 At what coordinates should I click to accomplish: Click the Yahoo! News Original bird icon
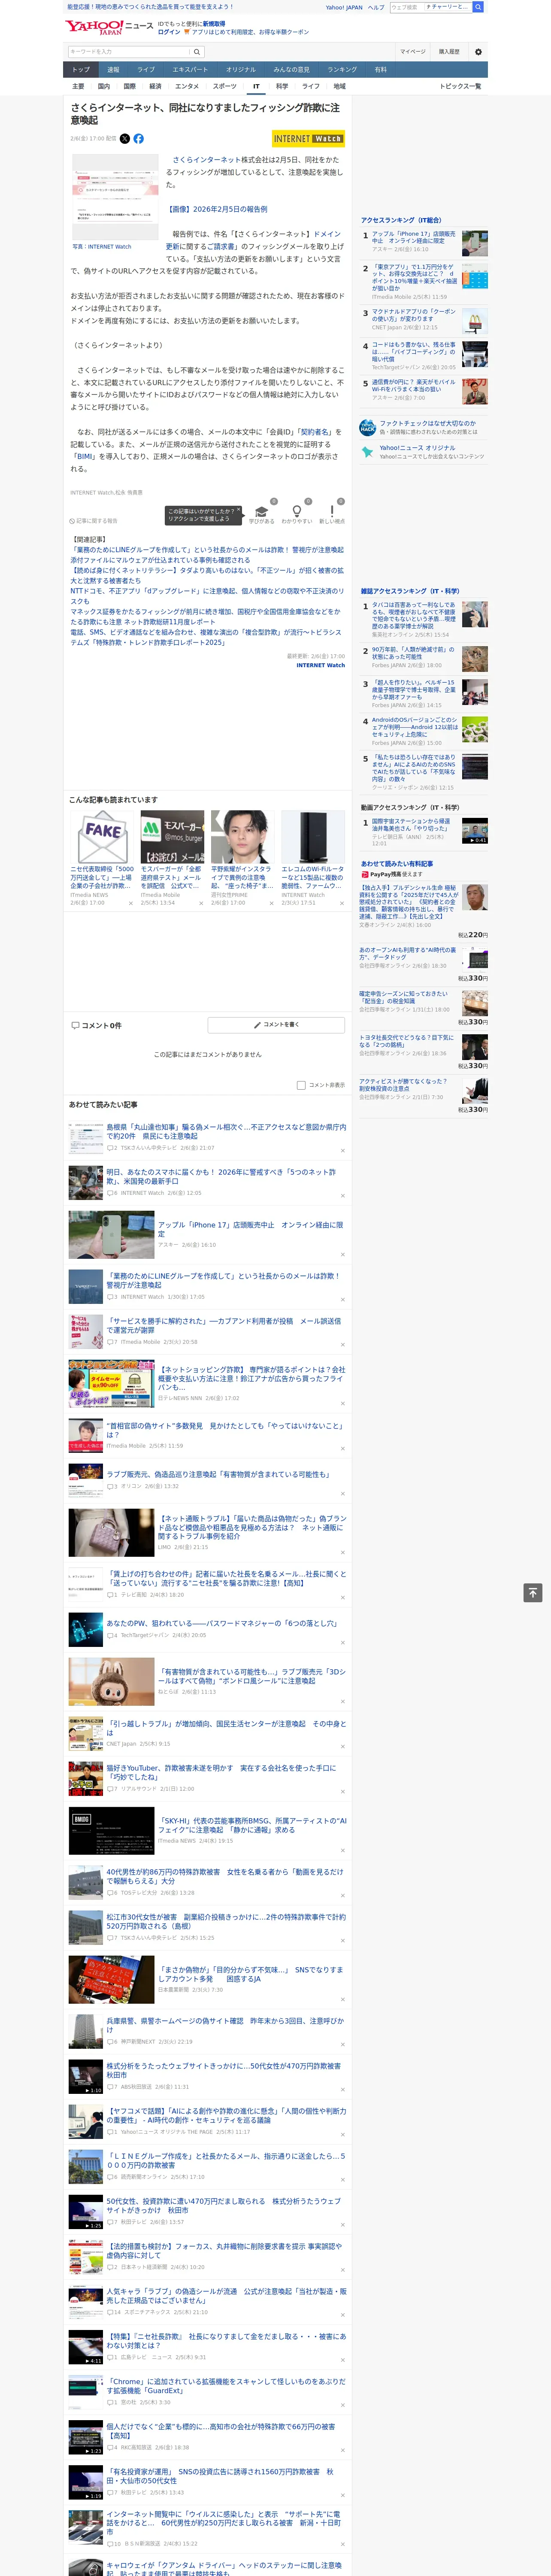(368, 452)
